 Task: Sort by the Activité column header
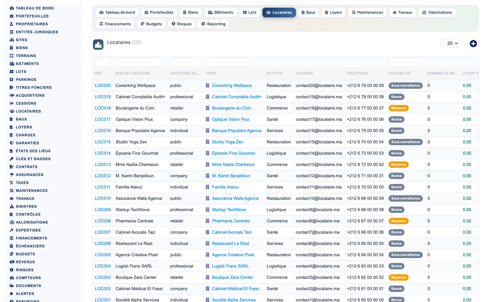tap(274, 73)
